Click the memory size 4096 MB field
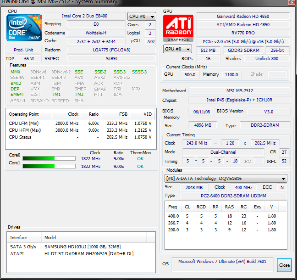Viewport: 297px width, 280px height. tap(203, 125)
